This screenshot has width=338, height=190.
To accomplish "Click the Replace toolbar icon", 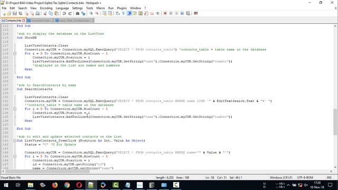I will (x=83, y=13).
